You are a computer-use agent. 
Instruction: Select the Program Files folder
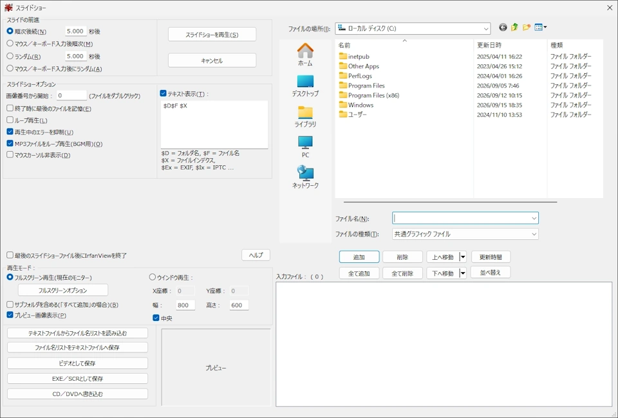[x=361, y=86]
